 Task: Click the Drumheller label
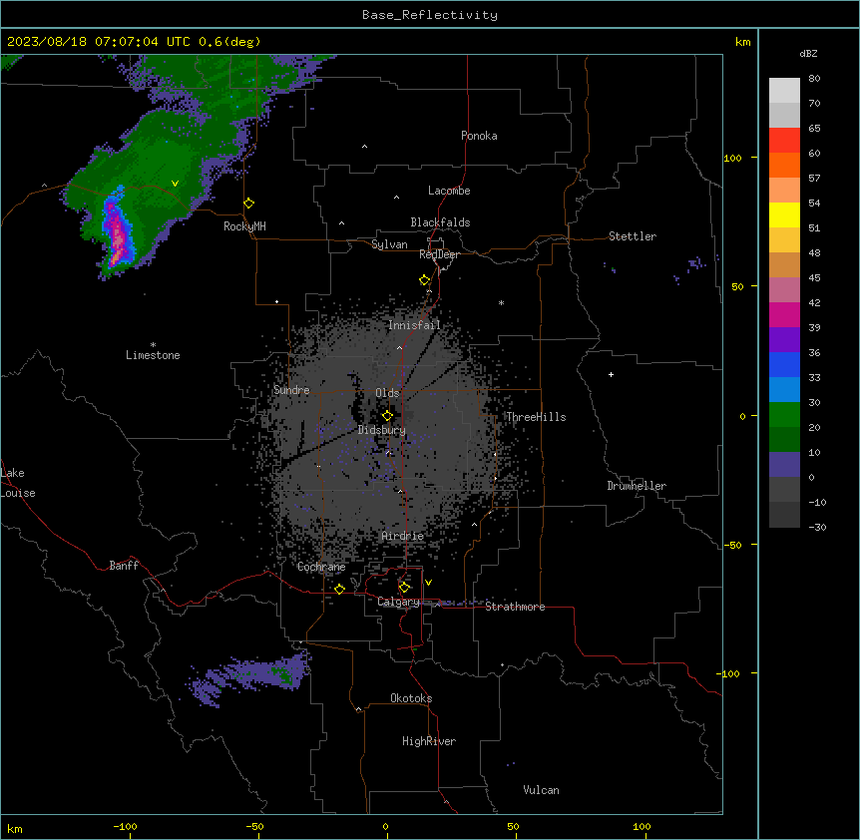pyautogui.click(x=637, y=486)
